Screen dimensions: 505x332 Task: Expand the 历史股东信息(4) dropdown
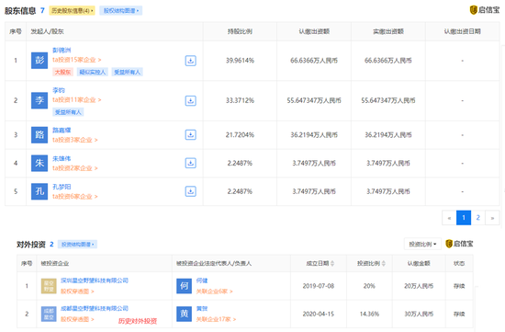pos(72,11)
